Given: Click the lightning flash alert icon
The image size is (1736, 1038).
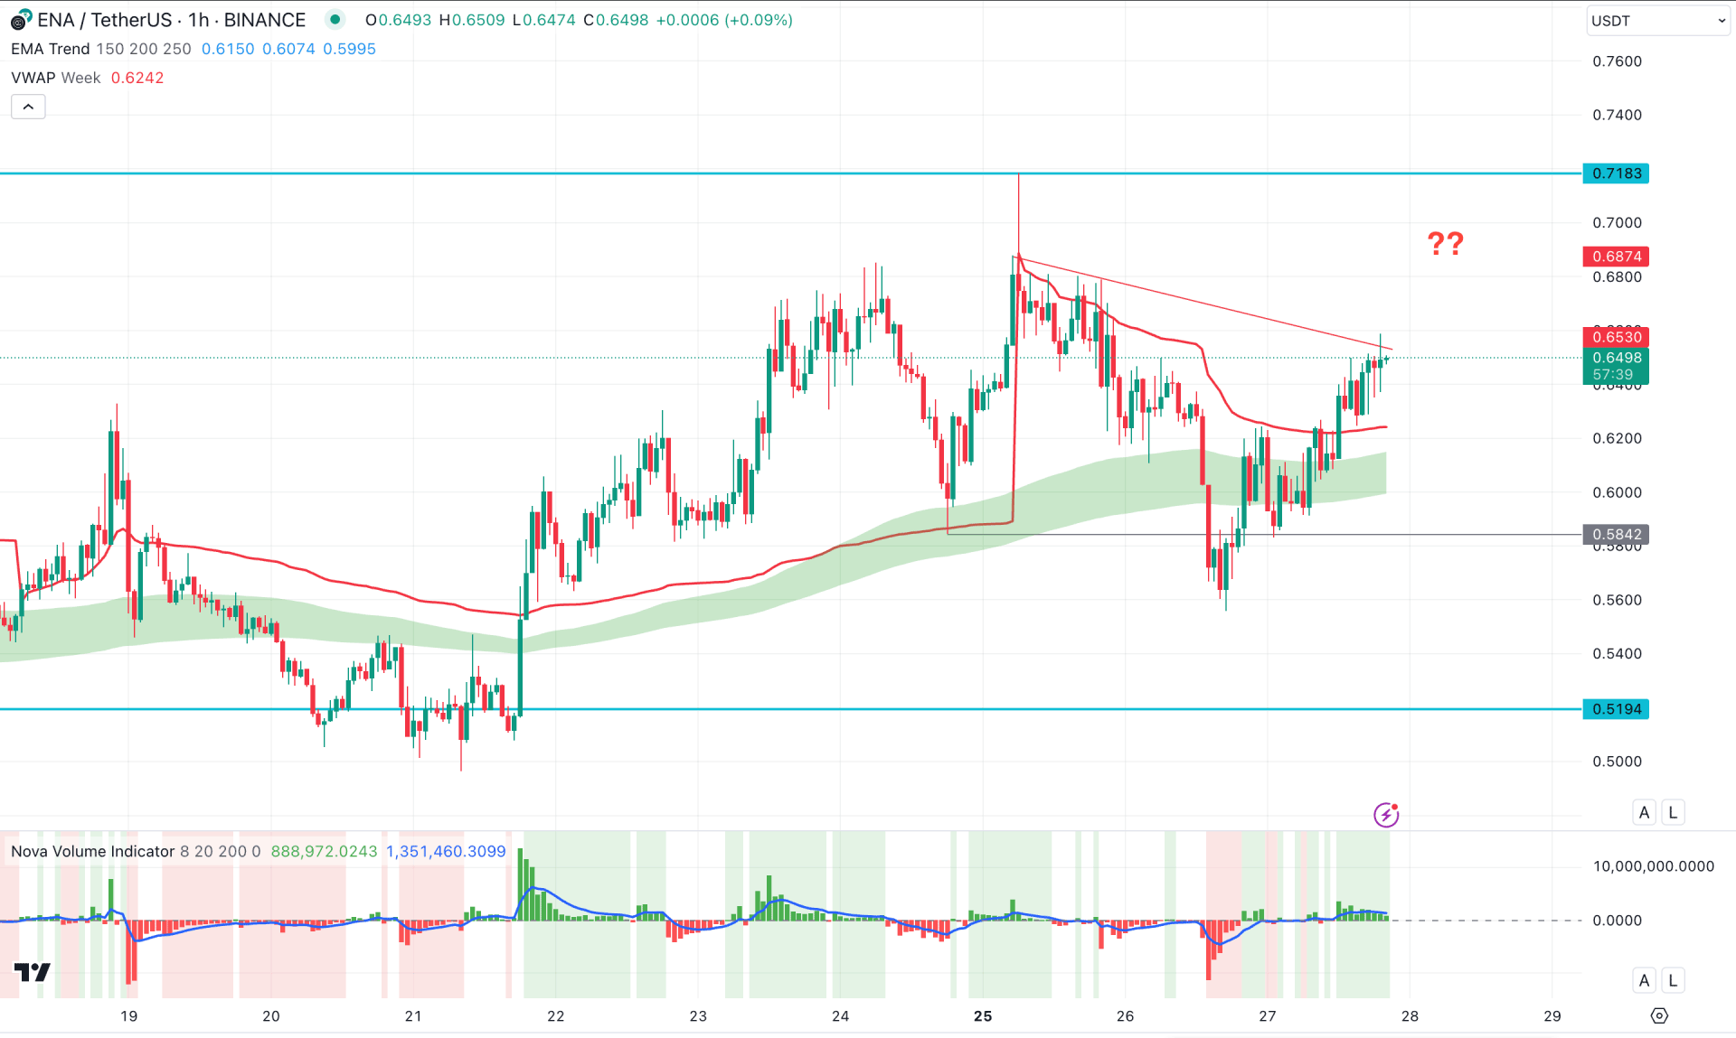Looking at the screenshot, I should coord(1386,815).
